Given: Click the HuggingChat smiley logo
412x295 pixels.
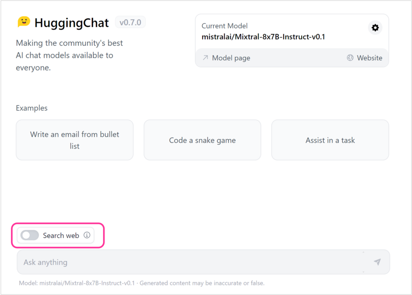Looking at the screenshot, I should click(x=23, y=22).
